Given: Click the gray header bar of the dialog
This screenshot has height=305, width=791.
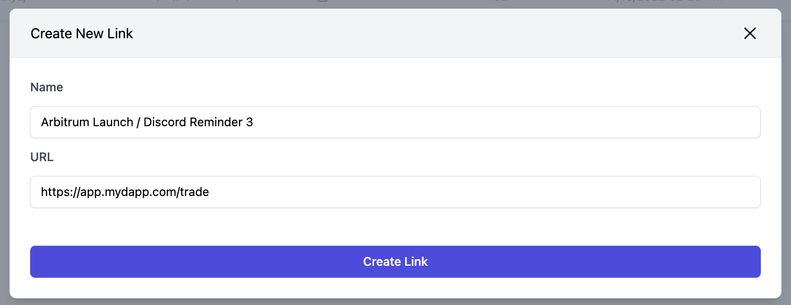Looking at the screenshot, I should click(x=395, y=33).
